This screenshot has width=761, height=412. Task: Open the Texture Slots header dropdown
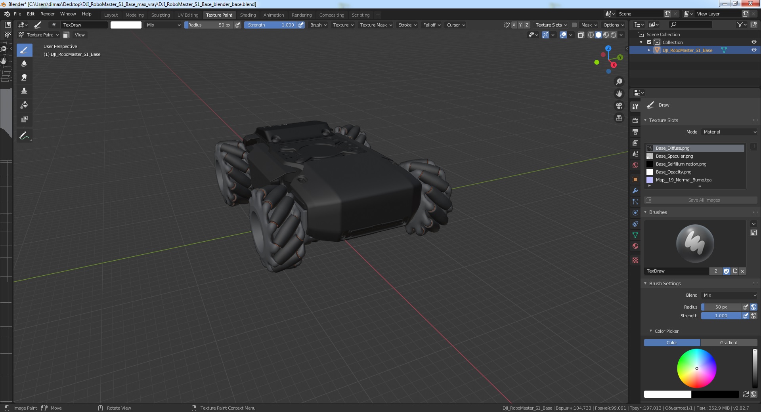(x=551, y=25)
